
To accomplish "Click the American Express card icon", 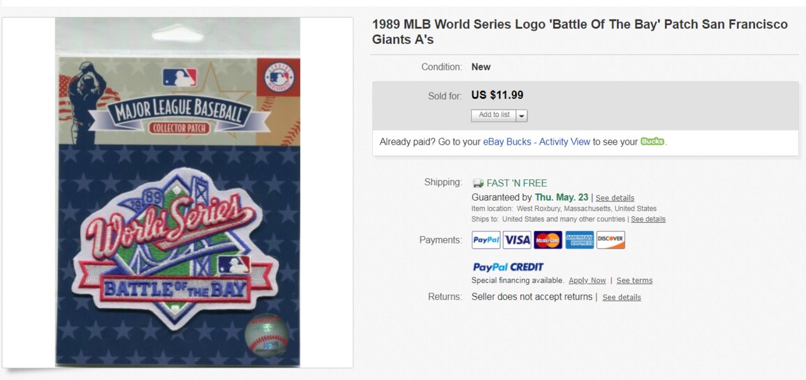I will 579,240.
